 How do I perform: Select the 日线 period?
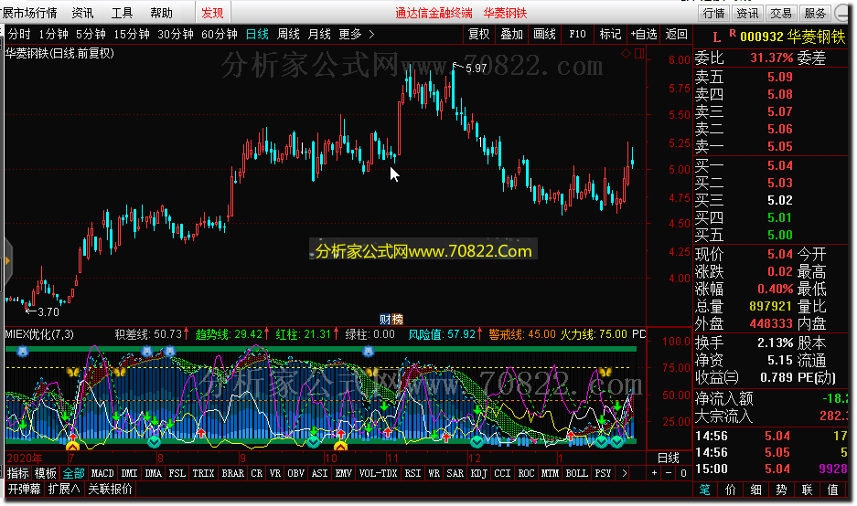tap(257, 35)
